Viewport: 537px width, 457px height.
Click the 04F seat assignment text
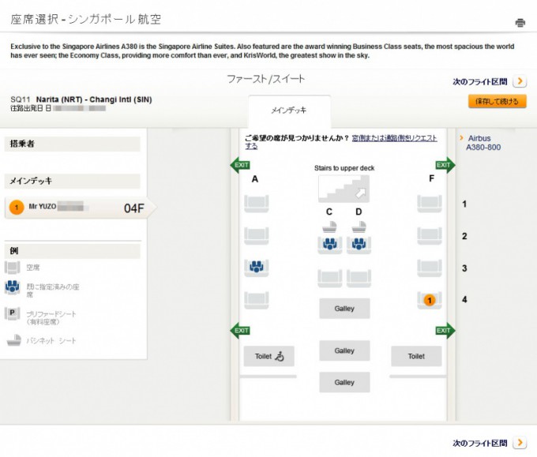point(134,208)
